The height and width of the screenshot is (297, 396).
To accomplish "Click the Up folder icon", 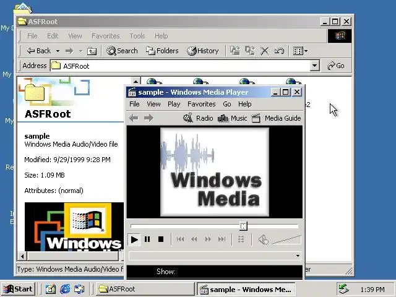I will (92, 51).
